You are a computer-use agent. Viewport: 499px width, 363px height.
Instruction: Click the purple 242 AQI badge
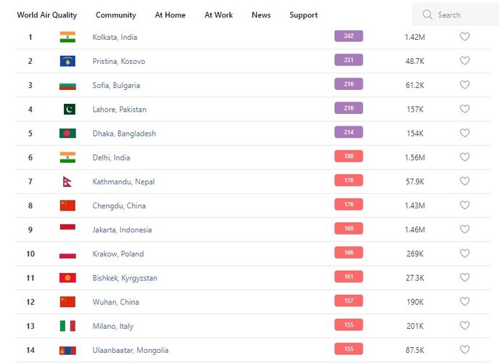tap(348, 36)
